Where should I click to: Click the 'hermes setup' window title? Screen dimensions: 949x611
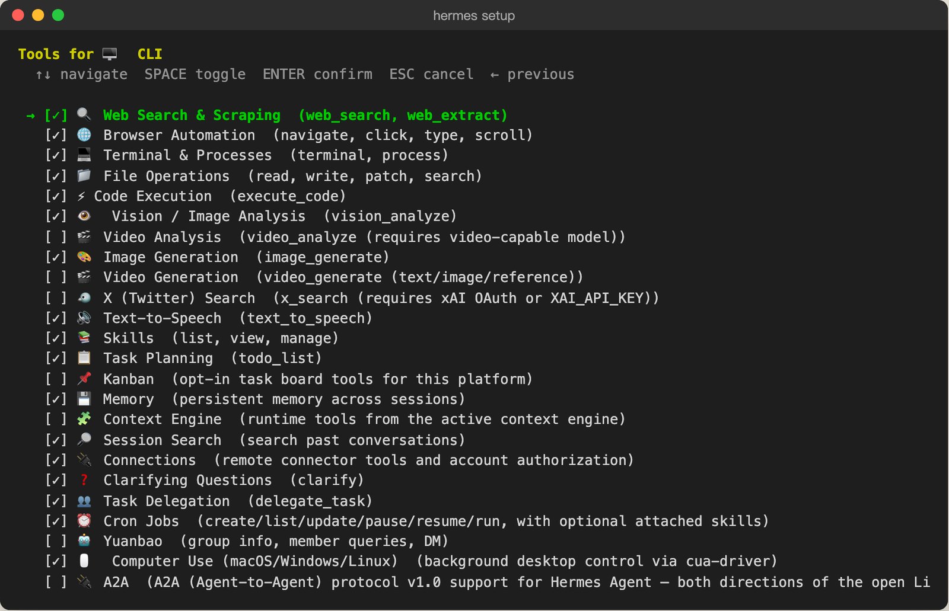474,15
